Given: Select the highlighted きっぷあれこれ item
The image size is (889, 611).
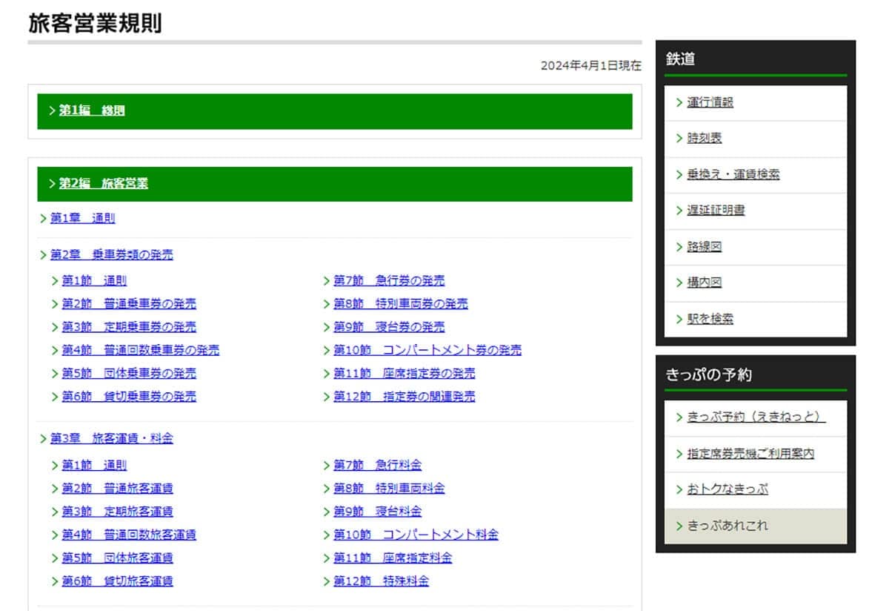Looking at the screenshot, I should pyautogui.click(x=755, y=526).
